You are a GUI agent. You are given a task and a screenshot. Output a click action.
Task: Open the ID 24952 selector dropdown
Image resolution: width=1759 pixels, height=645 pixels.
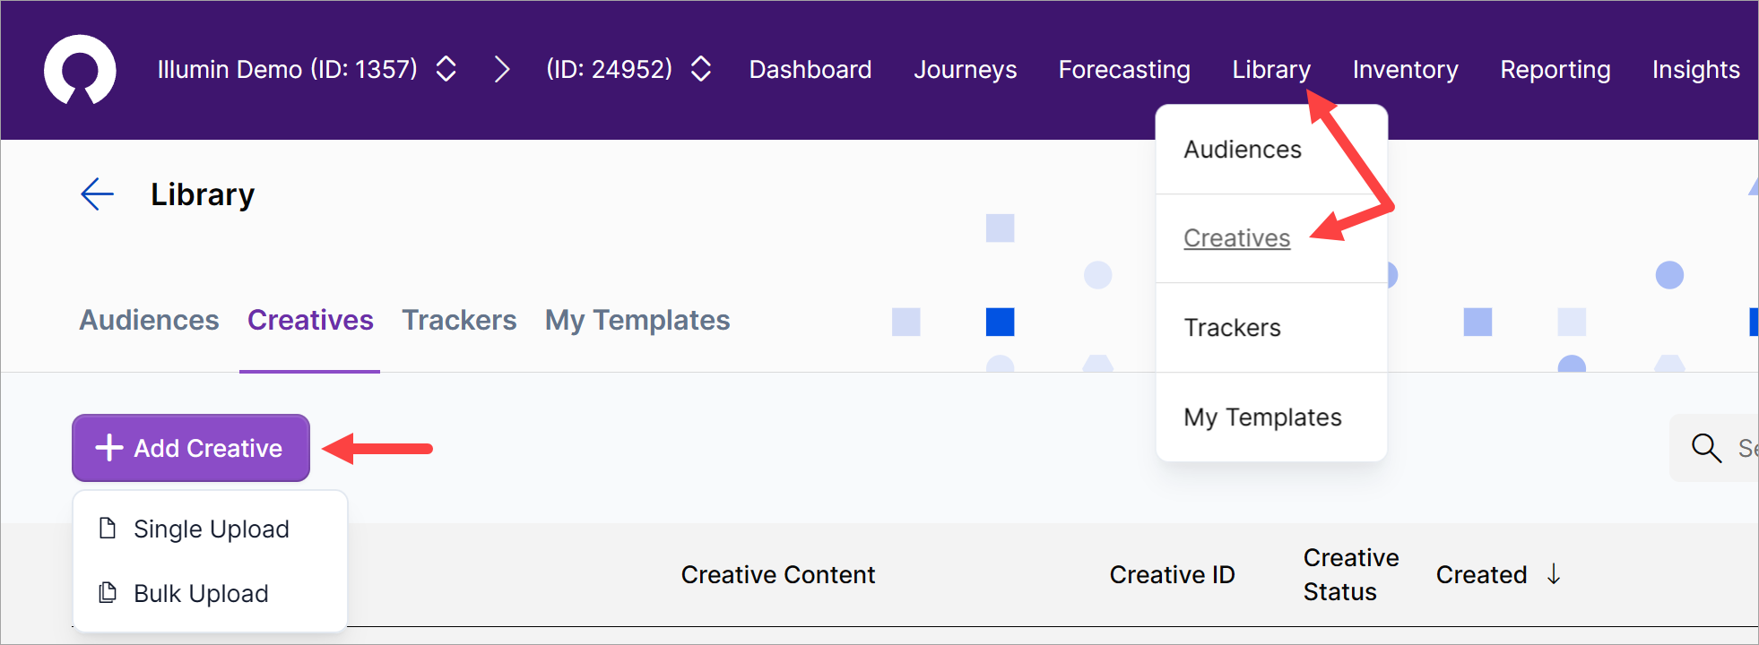point(701,70)
